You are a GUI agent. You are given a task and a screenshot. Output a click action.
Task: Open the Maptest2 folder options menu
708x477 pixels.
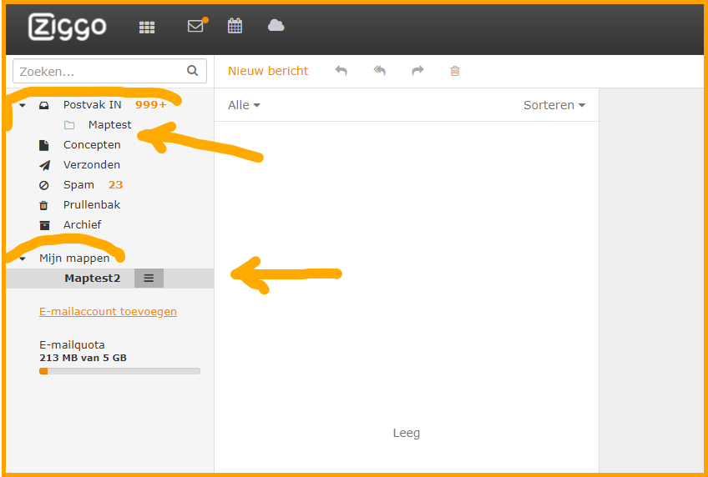149,279
